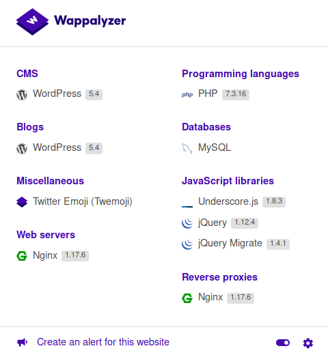Open the settings gear icon
The height and width of the screenshot is (357, 328).
point(308,343)
